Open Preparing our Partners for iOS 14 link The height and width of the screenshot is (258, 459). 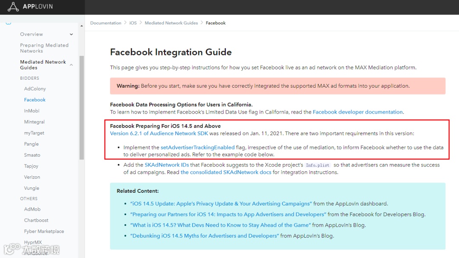pyautogui.click(x=228, y=214)
